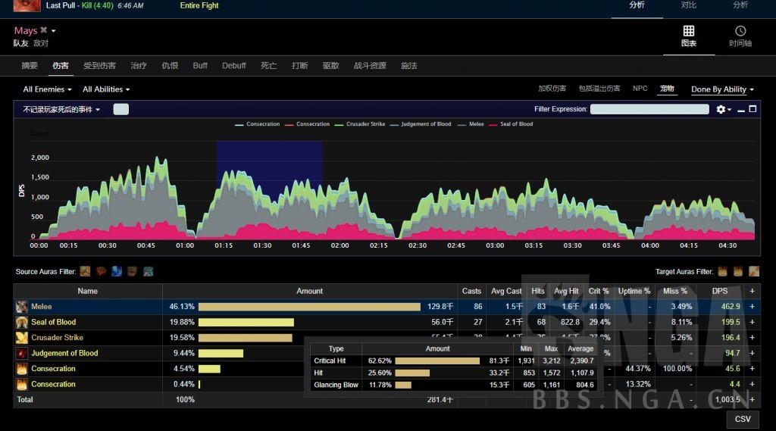
Task: Open the Judgement of Blood ability link
Action: click(x=64, y=353)
